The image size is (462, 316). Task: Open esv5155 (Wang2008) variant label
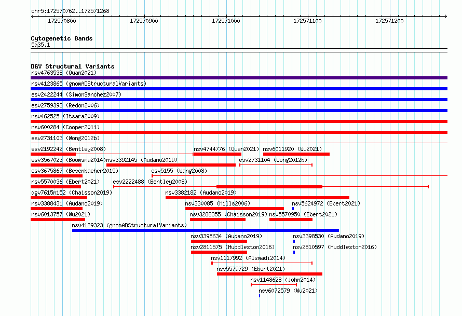(x=179, y=171)
